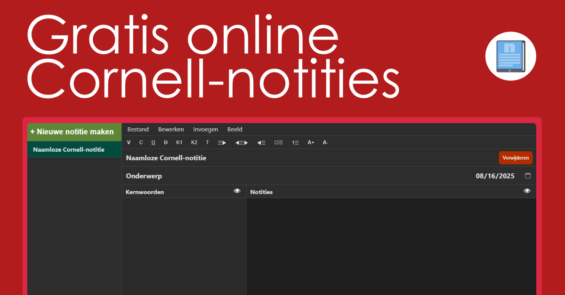The image size is (565, 295).
Task: Click the date field showing 08/16/2025
Action: point(495,176)
